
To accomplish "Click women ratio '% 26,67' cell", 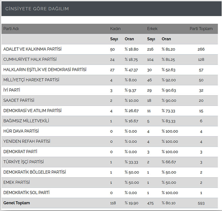I will click(132, 111).
